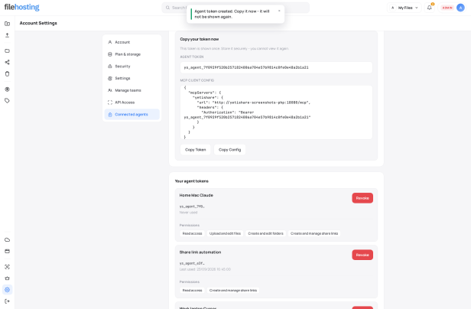Click the card-shaped icon below the cloud icon
471x309 pixels.
pos(7,252)
